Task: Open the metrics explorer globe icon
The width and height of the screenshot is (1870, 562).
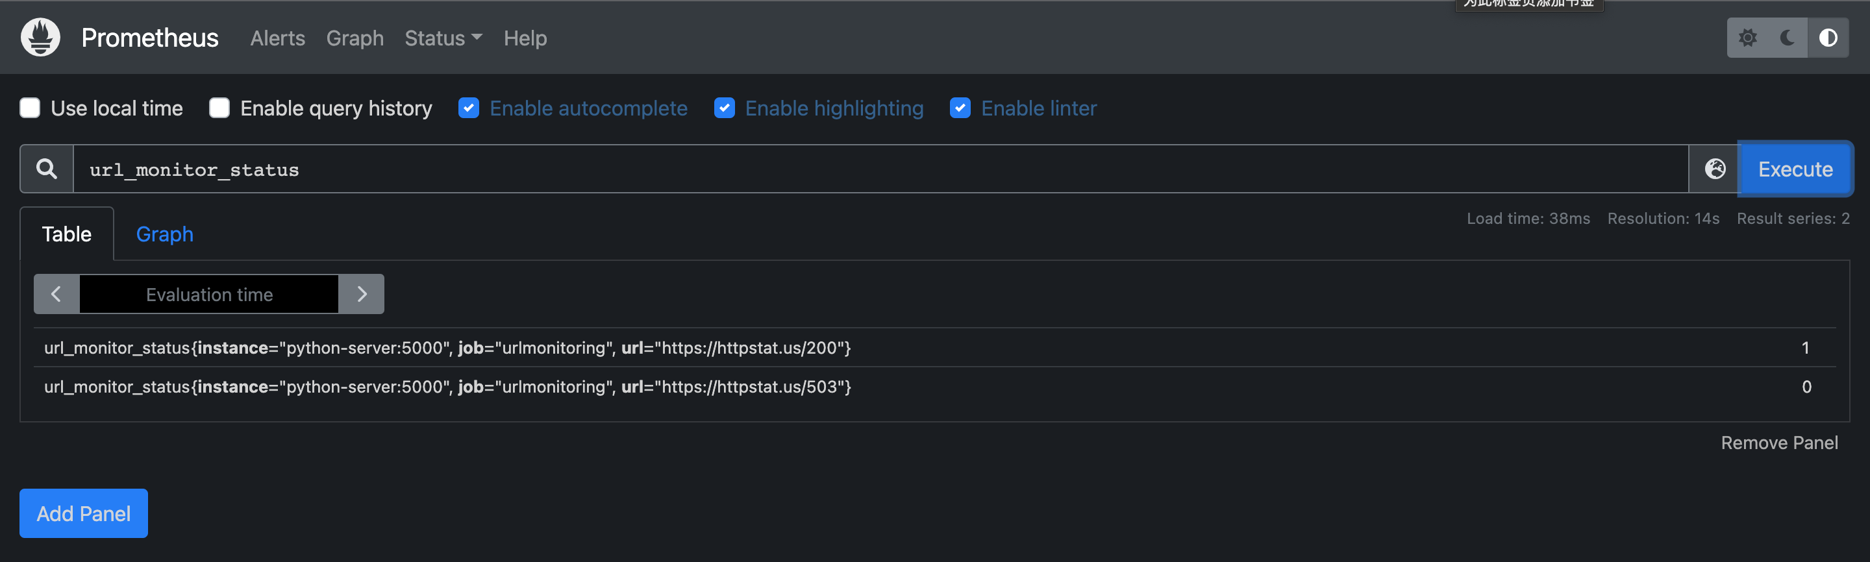Action: click(x=1715, y=169)
